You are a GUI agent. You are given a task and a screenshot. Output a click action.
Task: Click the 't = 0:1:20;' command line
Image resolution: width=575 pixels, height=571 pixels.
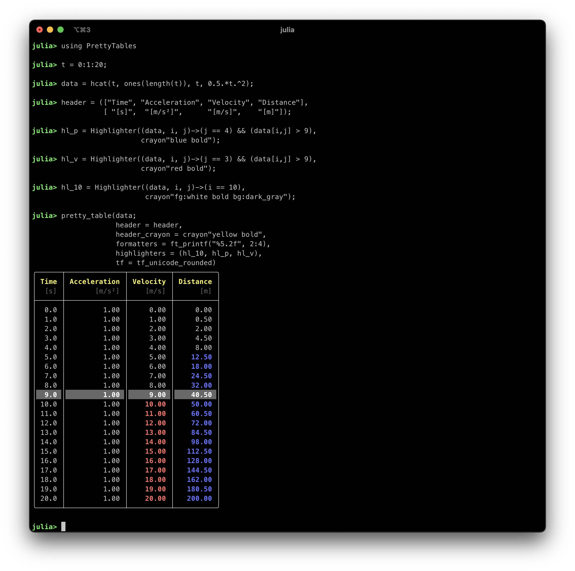(84, 65)
